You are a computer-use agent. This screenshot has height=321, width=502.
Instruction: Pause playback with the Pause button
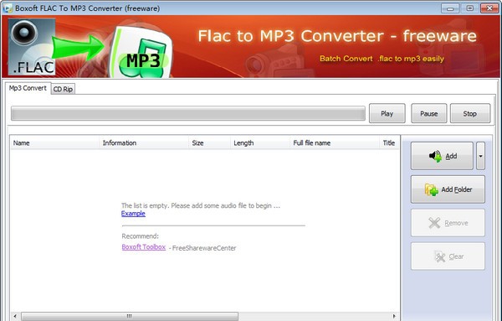point(429,113)
